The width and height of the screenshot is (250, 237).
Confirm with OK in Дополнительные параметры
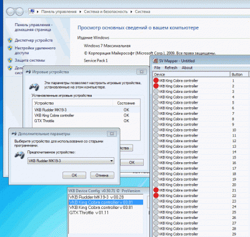point(74,175)
